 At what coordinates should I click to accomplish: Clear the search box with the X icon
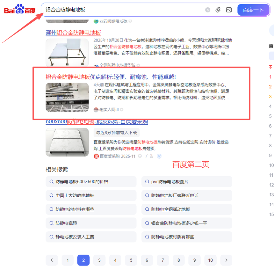coord(208,10)
